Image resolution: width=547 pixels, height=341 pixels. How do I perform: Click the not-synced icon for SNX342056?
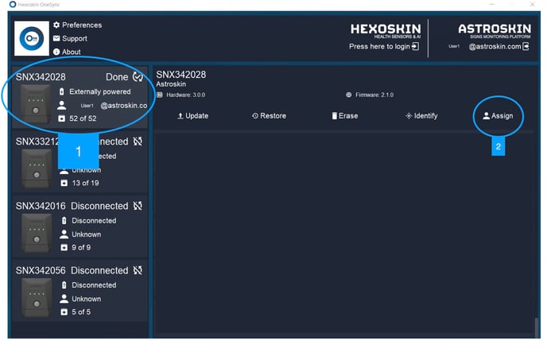[x=138, y=270]
